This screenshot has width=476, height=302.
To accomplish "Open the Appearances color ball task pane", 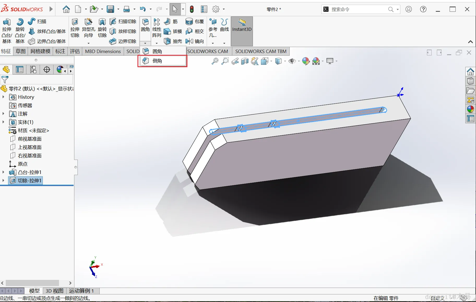I will click(x=471, y=109).
